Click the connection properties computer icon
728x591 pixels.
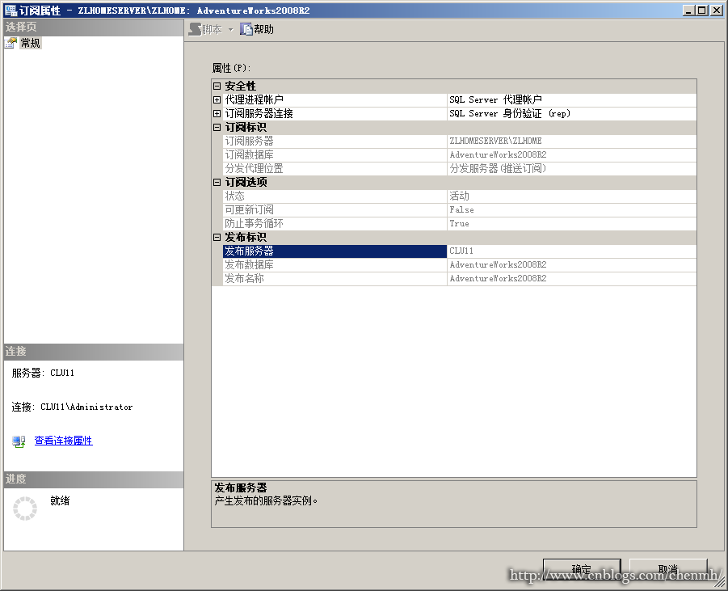point(19,441)
